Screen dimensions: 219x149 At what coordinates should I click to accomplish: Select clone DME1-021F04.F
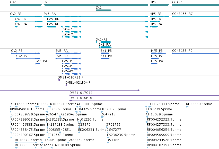pos(66,85)
